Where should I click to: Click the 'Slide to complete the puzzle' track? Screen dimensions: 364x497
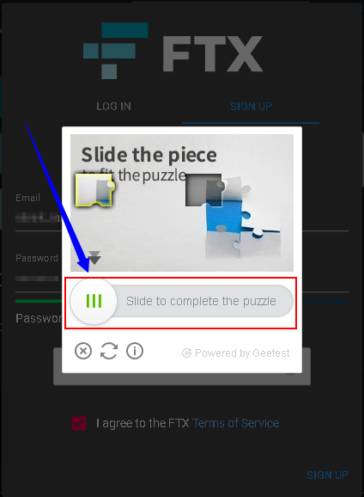[182, 301]
